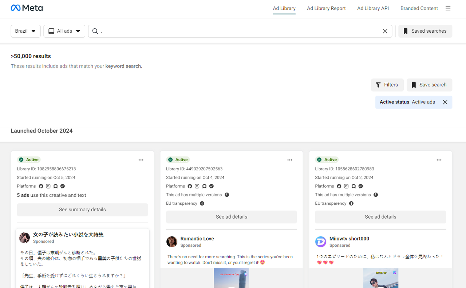The width and height of the screenshot is (466, 288).
Task: Open the Romantic Love page name link
Action: [x=197, y=239]
